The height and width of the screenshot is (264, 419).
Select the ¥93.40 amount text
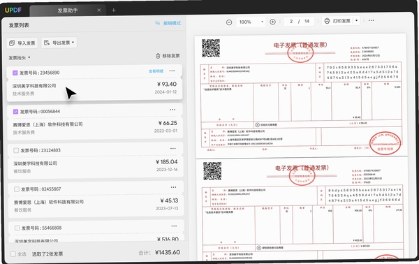pos(167,85)
